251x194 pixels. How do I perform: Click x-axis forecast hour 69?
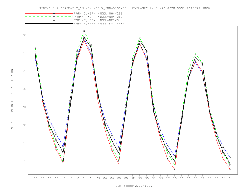pos(196,178)
